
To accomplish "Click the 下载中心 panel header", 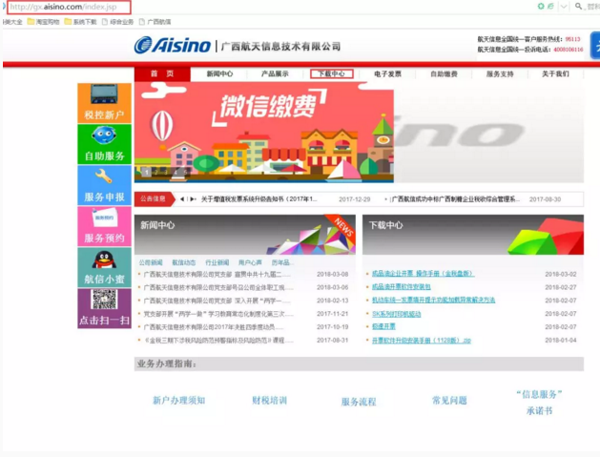I will [x=473, y=235].
